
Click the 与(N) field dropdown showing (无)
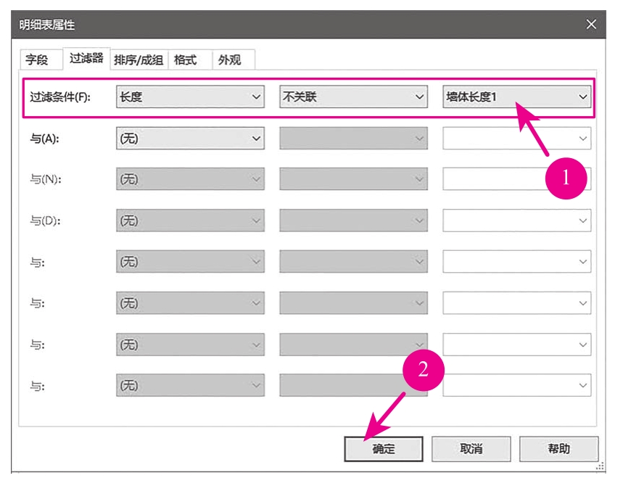coord(190,179)
